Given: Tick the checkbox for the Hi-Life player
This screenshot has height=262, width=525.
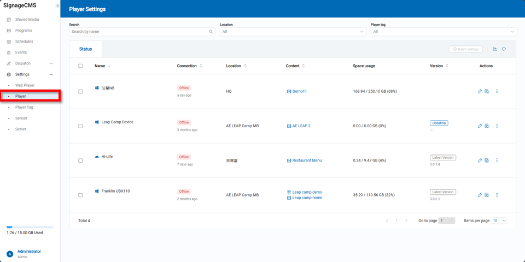Looking at the screenshot, I should pyautogui.click(x=80, y=160).
